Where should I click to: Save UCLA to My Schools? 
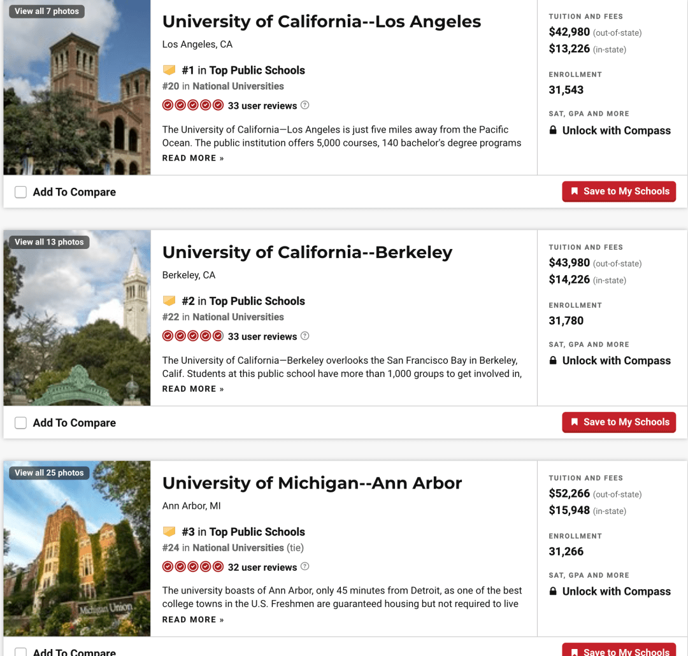(x=619, y=191)
